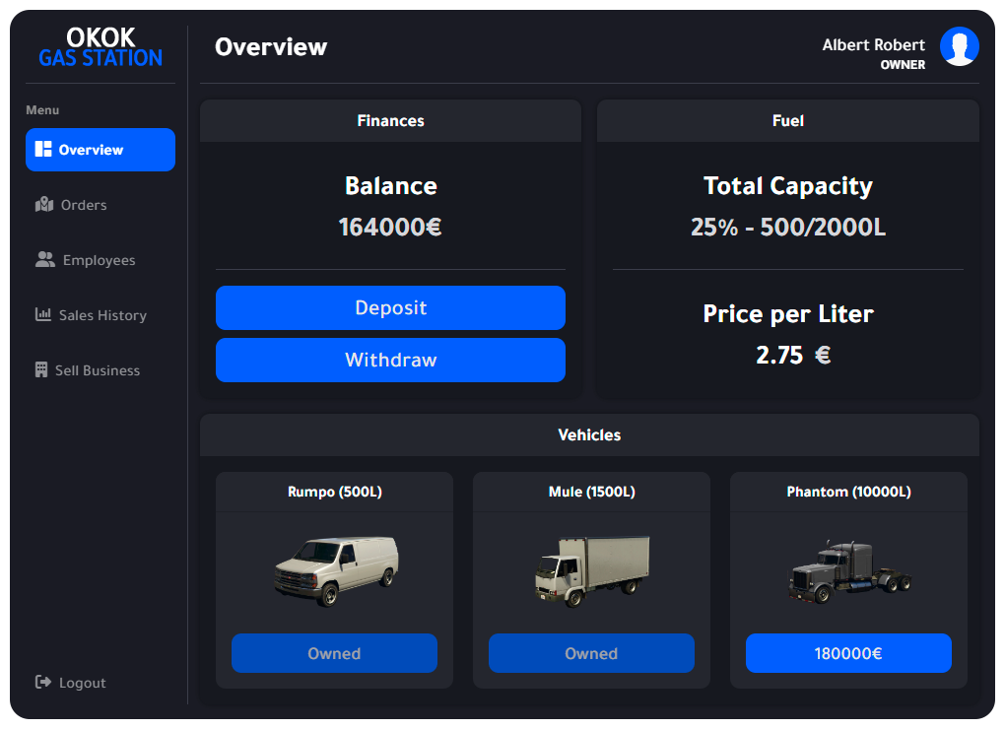Click the Rumpo van image
The height and width of the screenshot is (729, 1005).
(335, 570)
